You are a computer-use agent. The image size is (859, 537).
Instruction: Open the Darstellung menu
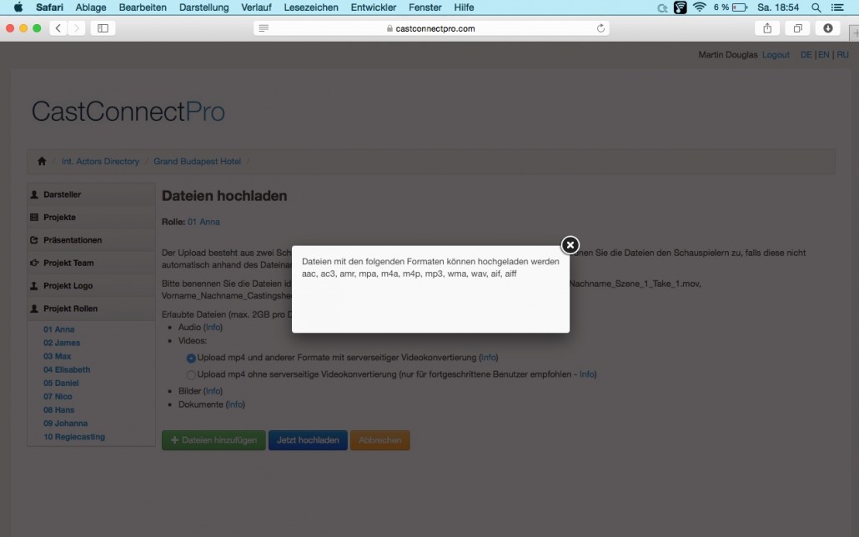tap(203, 8)
